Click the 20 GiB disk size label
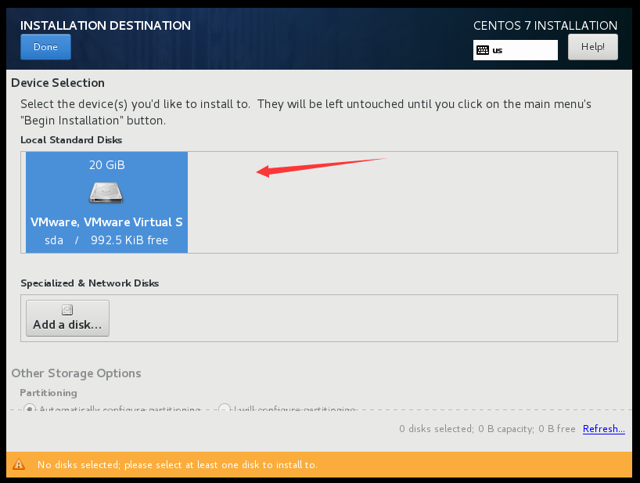Viewport: 640px width, 483px height. point(107,165)
